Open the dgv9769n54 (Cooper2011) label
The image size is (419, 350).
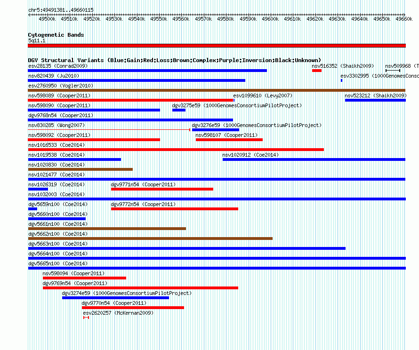(75, 283)
